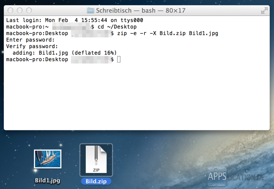Zoom the Terminal window
This screenshot has width=274, height=189.
(x=29, y=10)
